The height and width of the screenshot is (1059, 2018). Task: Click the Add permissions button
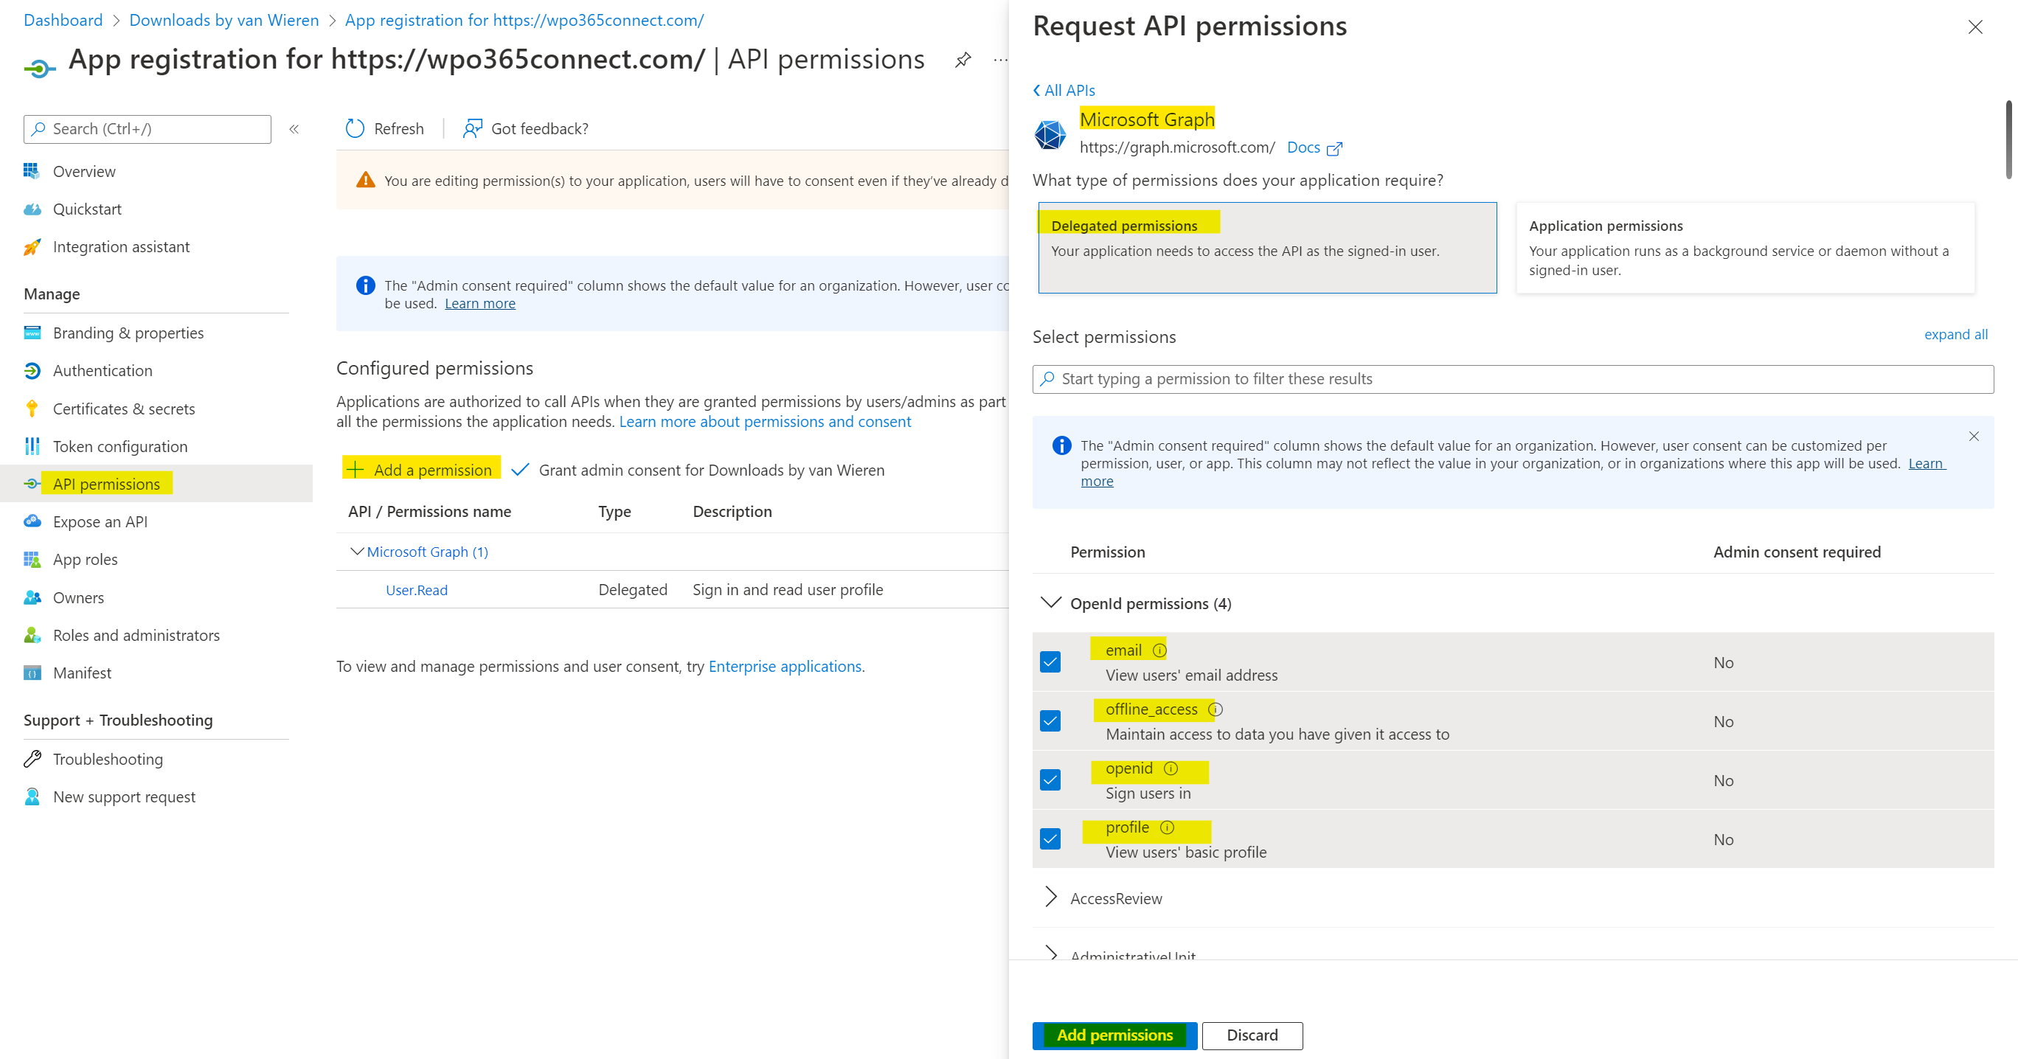(1114, 1035)
